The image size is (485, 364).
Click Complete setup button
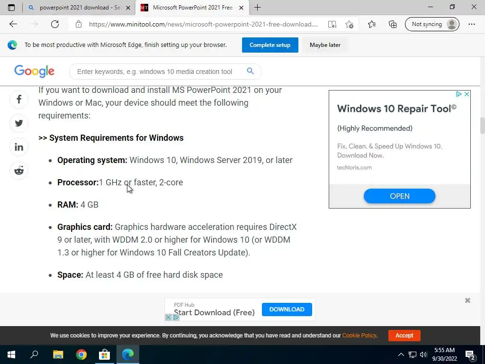270,45
